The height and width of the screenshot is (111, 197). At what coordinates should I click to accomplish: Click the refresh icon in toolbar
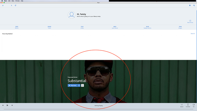tap(15, 5)
